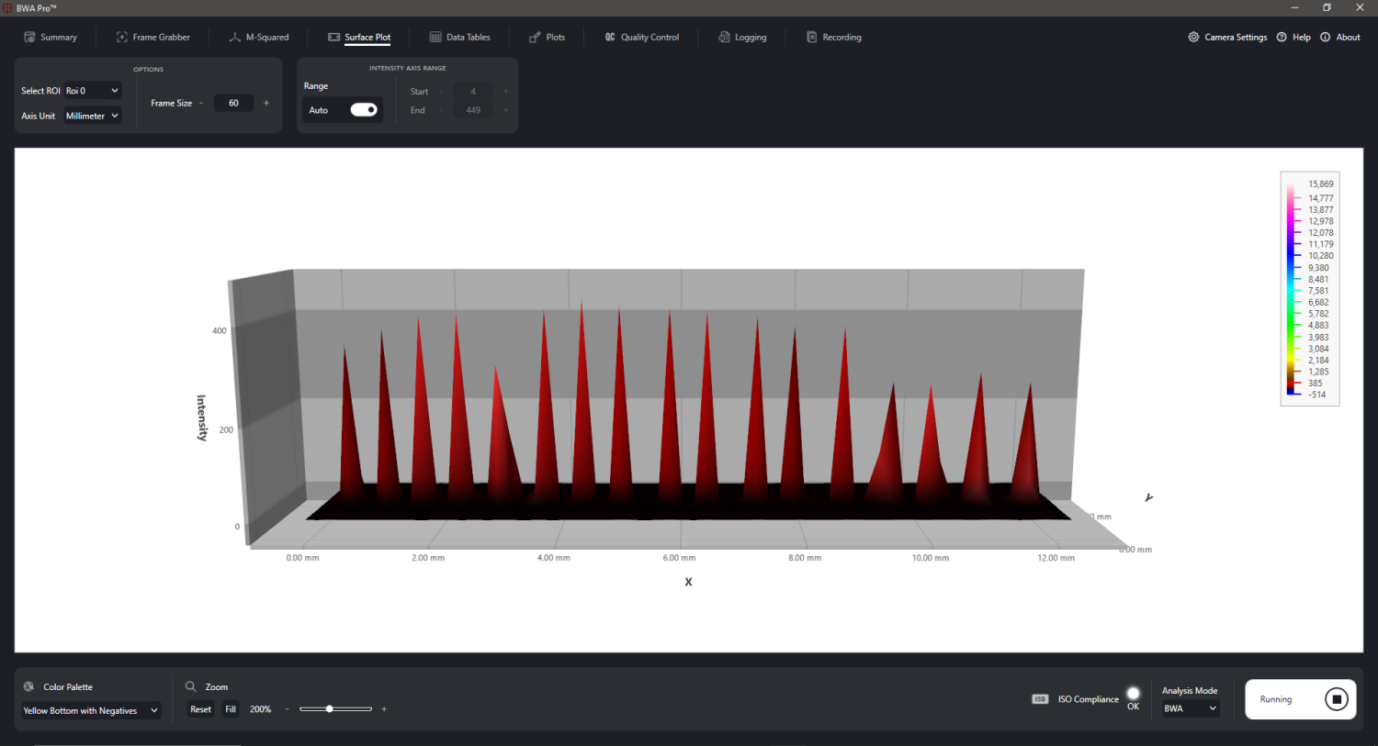The width and height of the screenshot is (1378, 746).
Task: Click the Logging tab icon
Action: click(x=724, y=38)
